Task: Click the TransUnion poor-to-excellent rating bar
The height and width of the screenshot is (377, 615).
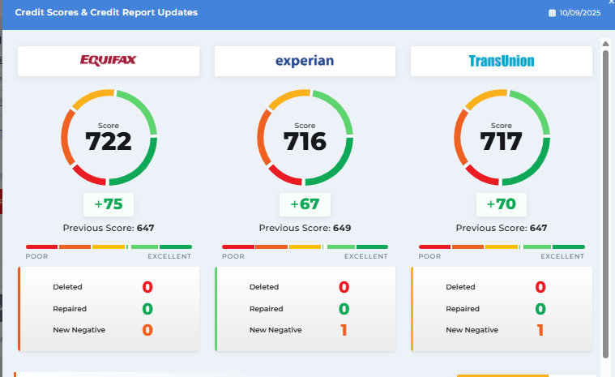Action: 502,246
